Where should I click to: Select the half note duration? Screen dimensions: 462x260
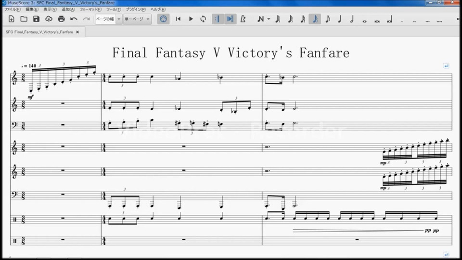click(x=352, y=19)
